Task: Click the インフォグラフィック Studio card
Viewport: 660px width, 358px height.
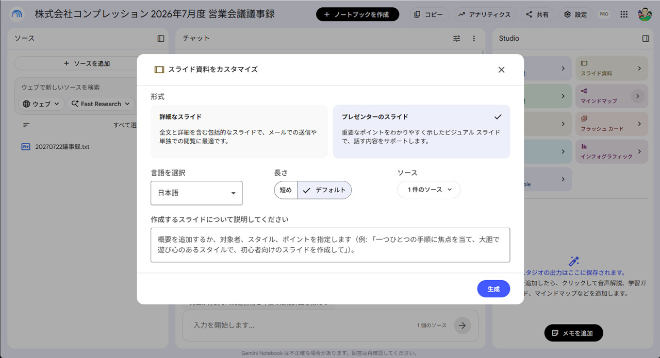Action: pyautogui.click(x=612, y=151)
